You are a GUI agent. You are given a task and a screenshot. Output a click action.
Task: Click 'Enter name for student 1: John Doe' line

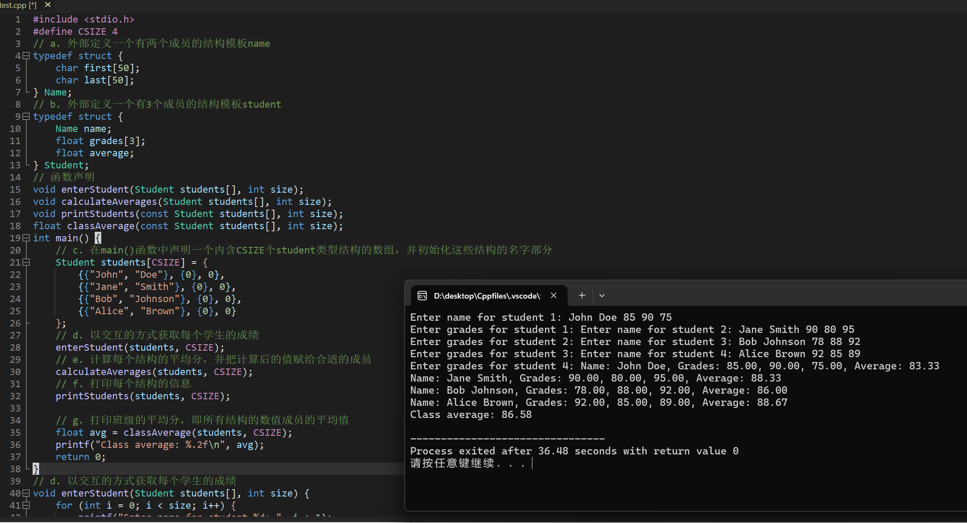pyautogui.click(x=541, y=317)
